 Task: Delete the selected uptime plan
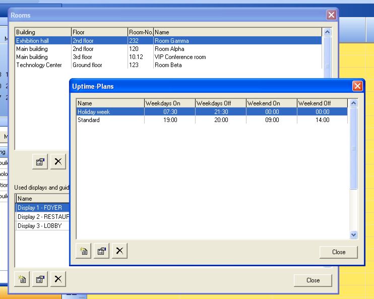click(x=119, y=251)
